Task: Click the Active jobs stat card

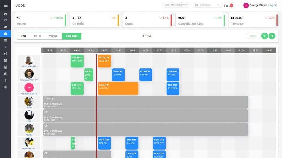Action: pos(41,21)
